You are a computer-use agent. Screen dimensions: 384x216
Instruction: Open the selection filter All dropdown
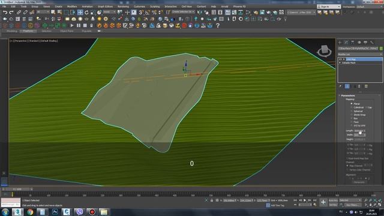pyautogui.click(x=43, y=12)
